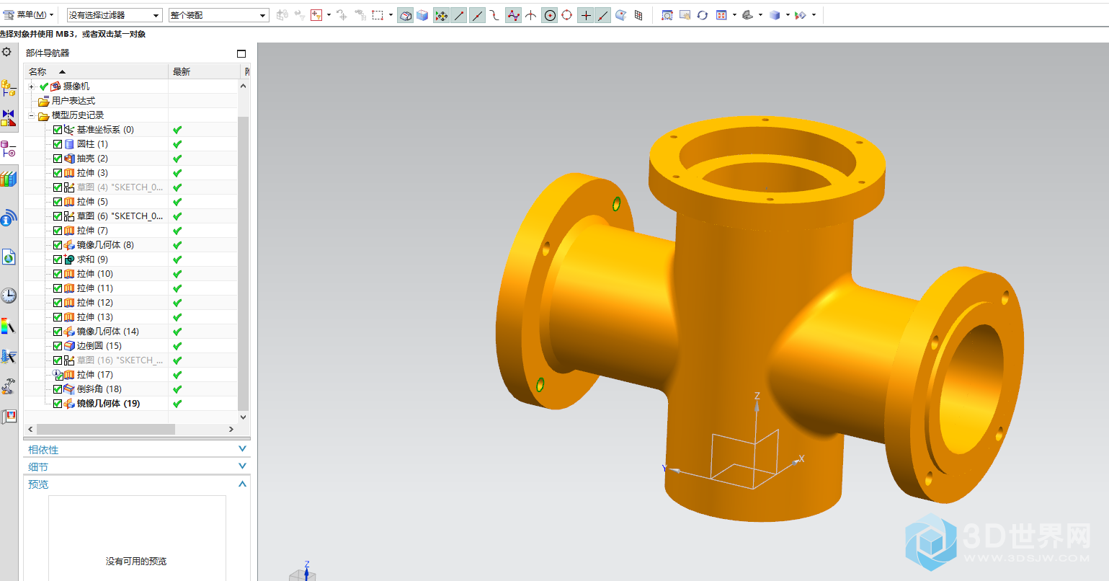Image resolution: width=1109 pixels, height=581 pixels.
Task: Toggle the intersection snap point icon
Action: click(x=531, y=14)
